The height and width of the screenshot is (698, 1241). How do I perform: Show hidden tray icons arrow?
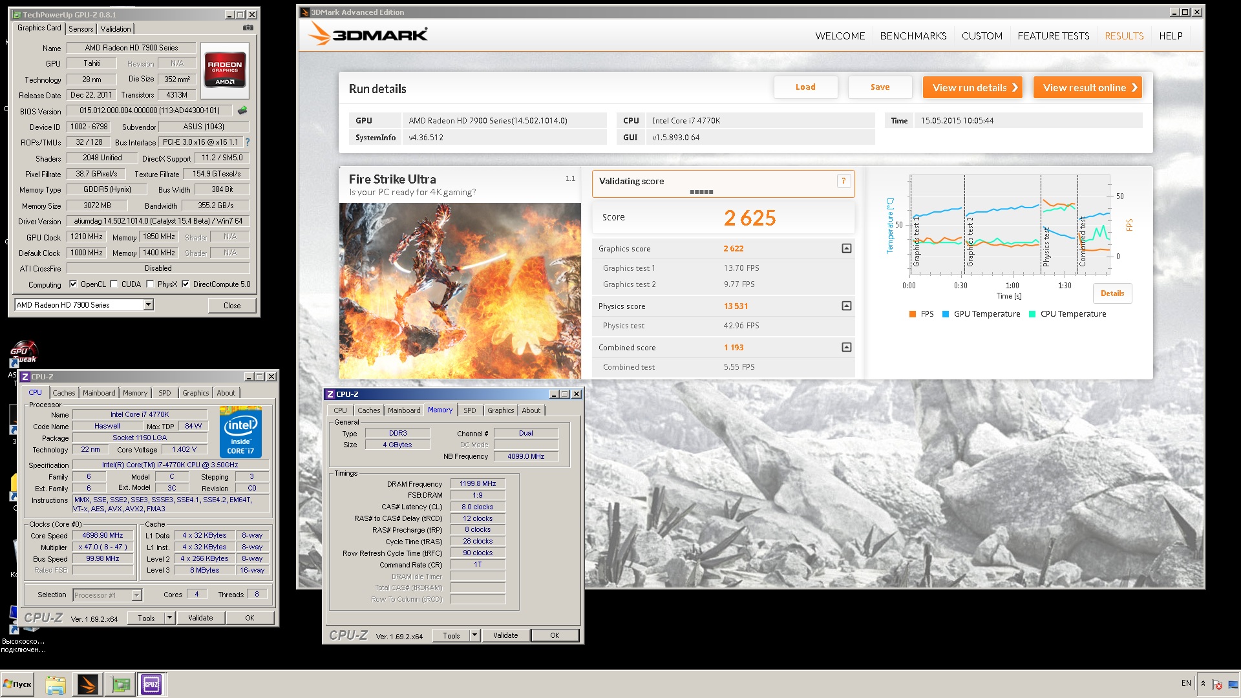point(1203,683)
